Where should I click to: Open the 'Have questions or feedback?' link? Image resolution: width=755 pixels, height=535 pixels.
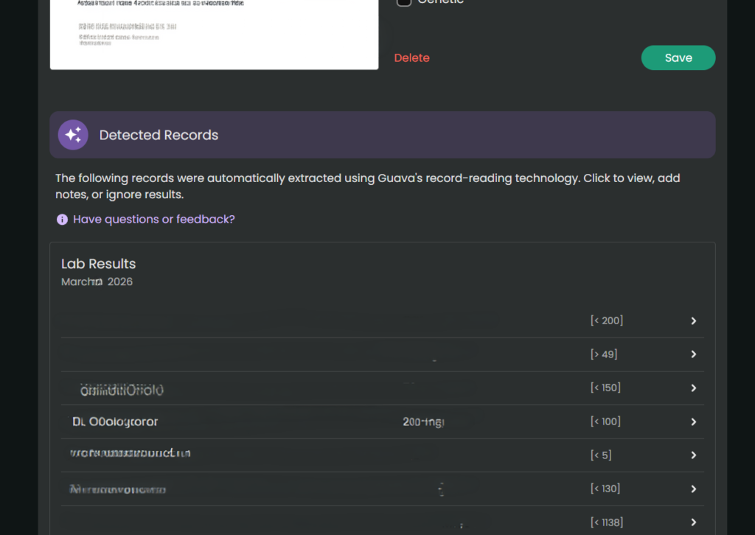153,220
